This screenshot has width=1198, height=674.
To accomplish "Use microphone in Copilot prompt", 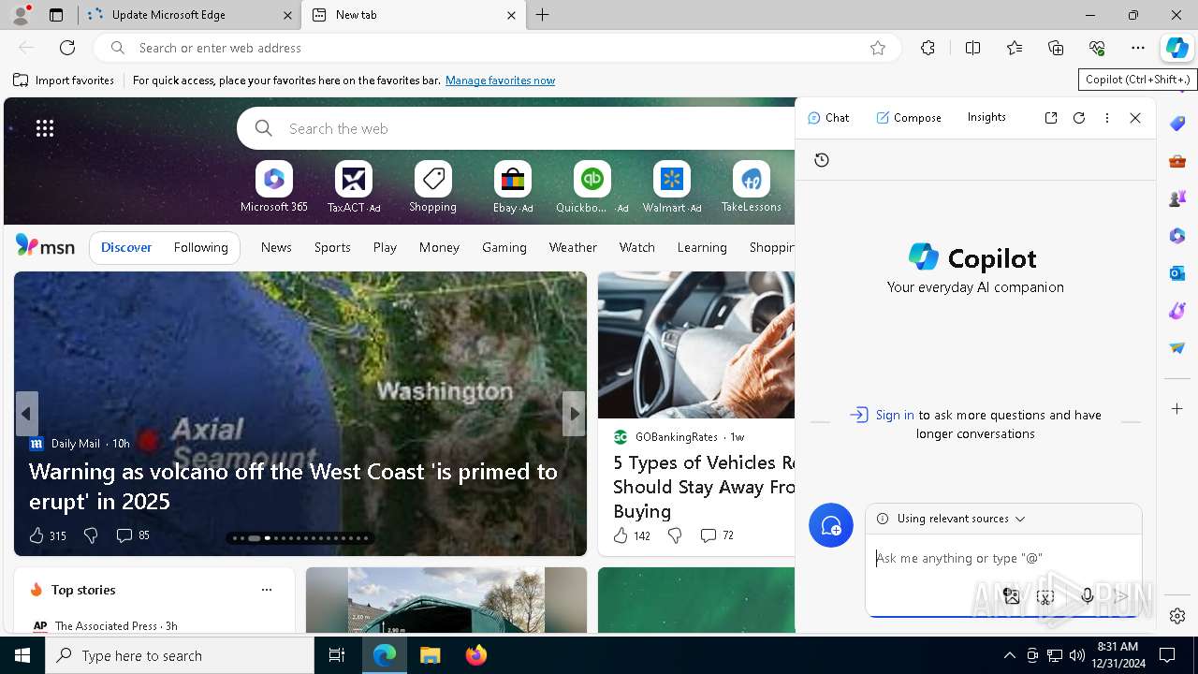I will tap(1088, 595).
